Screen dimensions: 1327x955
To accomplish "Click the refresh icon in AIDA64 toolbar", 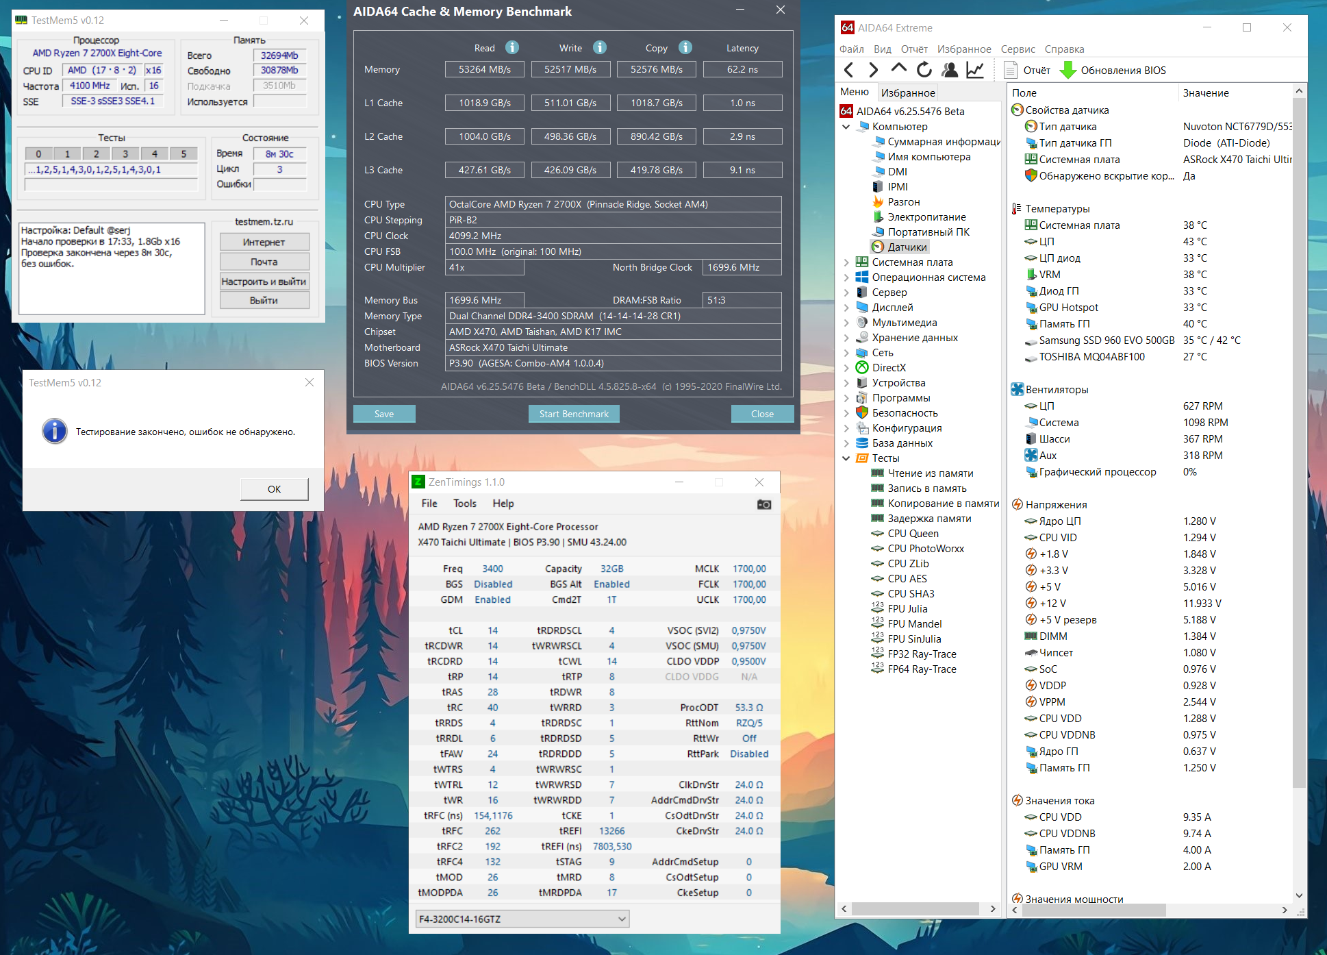I will click(924, 70).
